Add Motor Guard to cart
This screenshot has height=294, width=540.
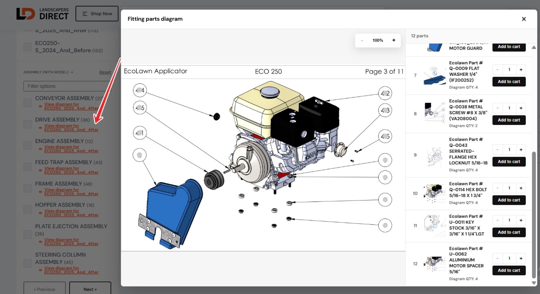pyautogui.click(x=509, y=47)
